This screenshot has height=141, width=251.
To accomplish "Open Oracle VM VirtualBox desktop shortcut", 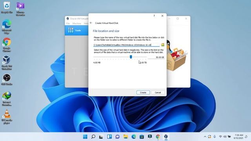I will coord(7,63).
